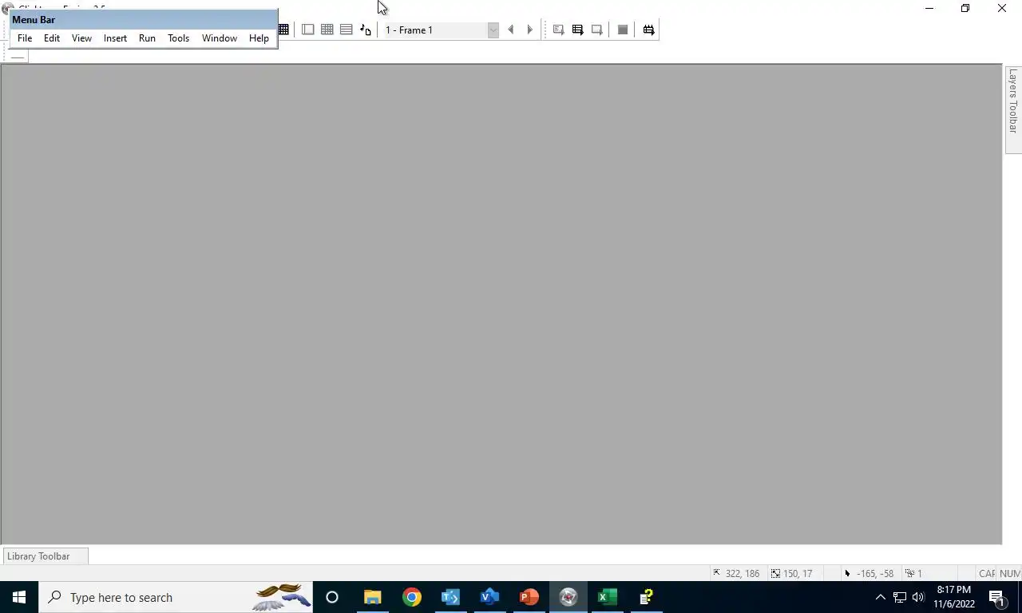Open the File menu
Screen dimensions: 1022x613
coord(25,38)
